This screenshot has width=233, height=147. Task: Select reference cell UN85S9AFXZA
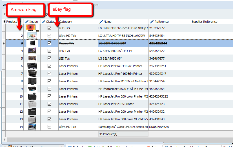pyautogui.click(x=170, y=127)
